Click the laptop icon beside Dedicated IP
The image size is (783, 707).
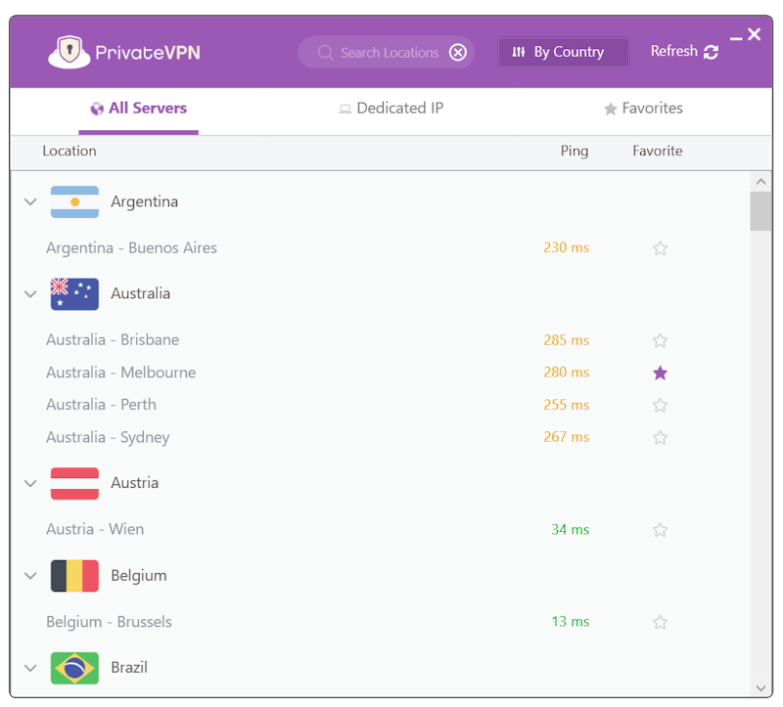(x=345, y=109)
